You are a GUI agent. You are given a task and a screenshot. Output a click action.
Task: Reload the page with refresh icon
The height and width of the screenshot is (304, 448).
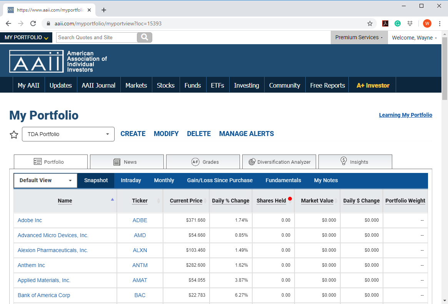[33, 23]
